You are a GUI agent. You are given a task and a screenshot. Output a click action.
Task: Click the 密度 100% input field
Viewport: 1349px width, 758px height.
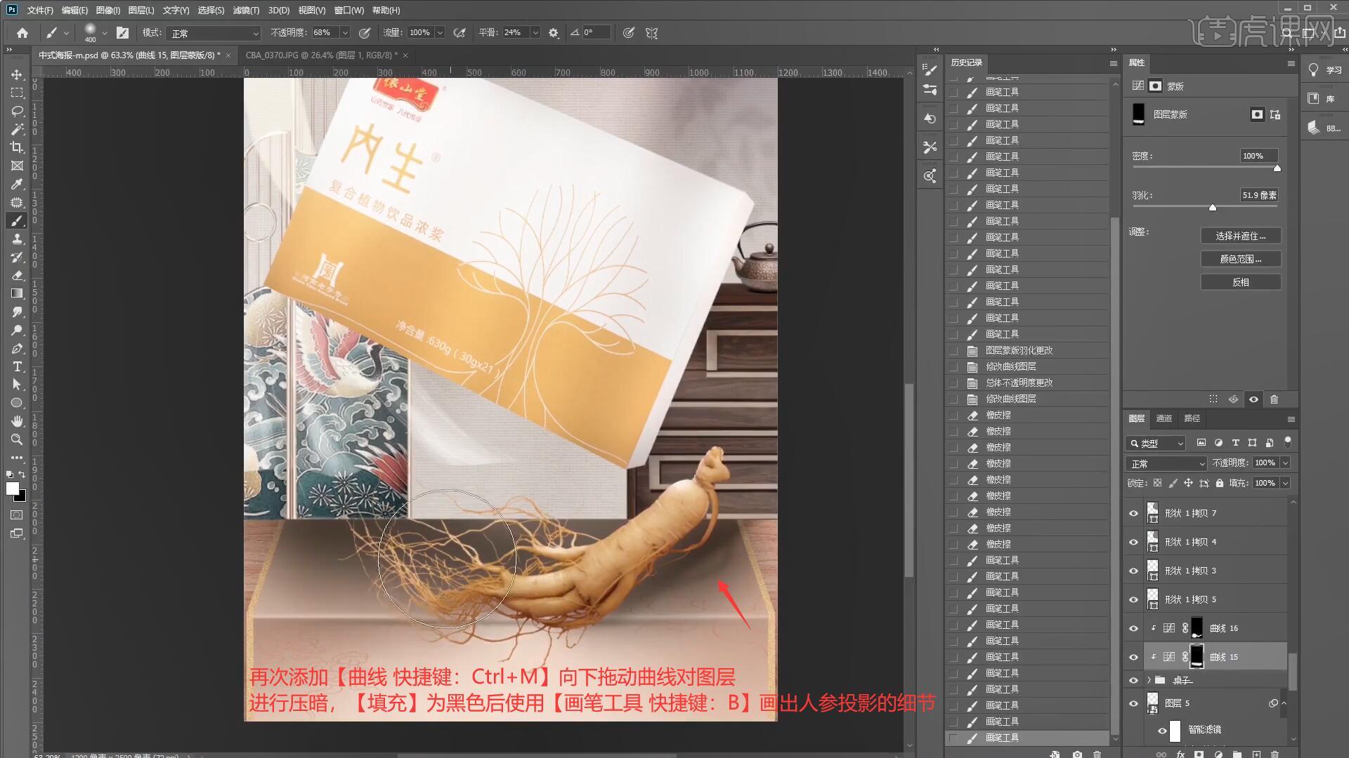pyautogui.click(x=1258, y=156)
